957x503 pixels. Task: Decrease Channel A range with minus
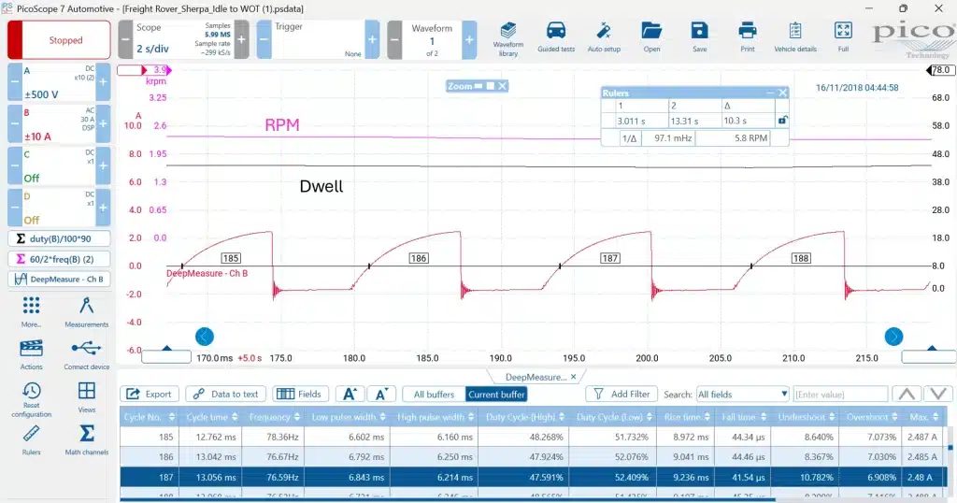point(15,81)
